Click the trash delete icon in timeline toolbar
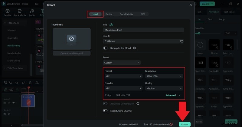Viewport: 242px width, 127px height. (x=30, y=83)
